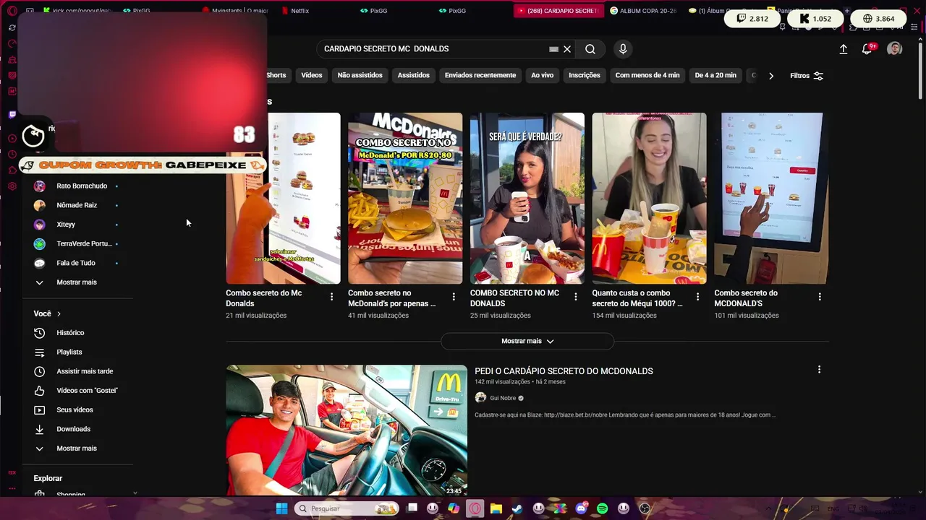The height and width of the screenshot is (520, 926).
Task: Select the Enviados recentemente chip
Action: click(x=480, y=75)
